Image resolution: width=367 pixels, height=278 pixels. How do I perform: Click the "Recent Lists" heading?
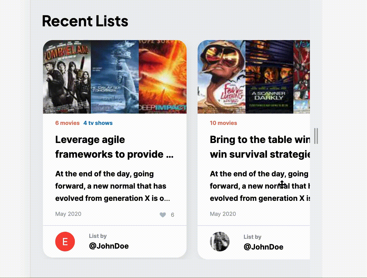pyautogui.click(x=85, y=21)
